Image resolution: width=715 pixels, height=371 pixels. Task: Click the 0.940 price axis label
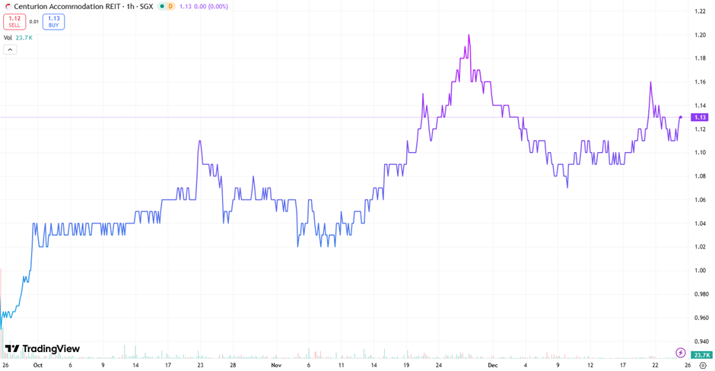701,341
